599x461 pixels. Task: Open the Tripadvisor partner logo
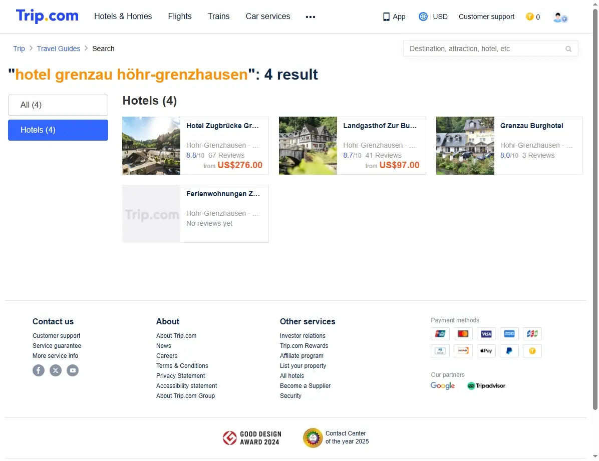(x=486, y=386)
